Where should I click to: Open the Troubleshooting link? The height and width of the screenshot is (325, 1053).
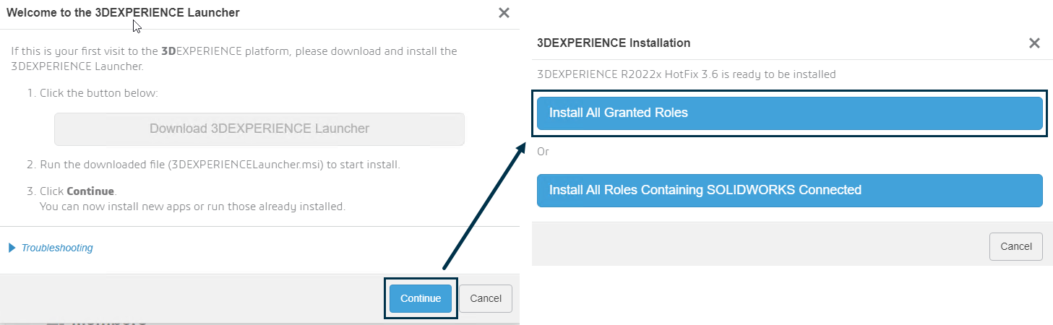[57, 248]
